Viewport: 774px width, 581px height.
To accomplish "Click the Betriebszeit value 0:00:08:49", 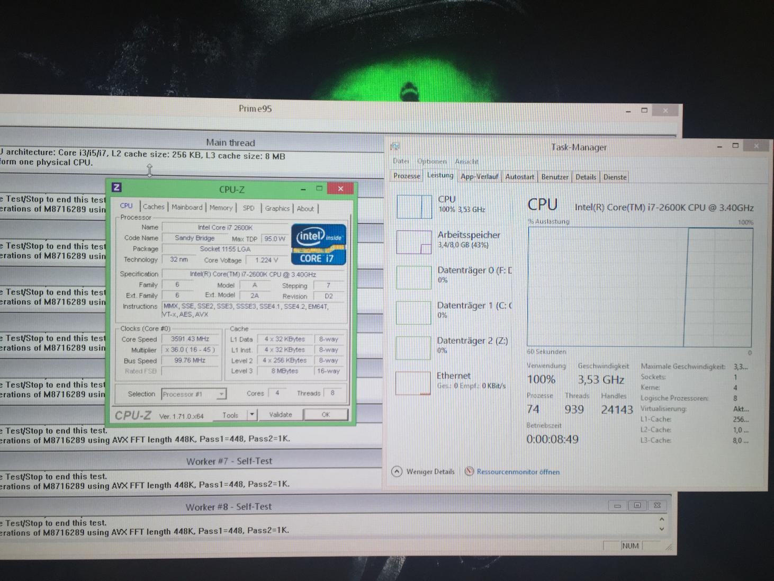I will tap(552, 439).
